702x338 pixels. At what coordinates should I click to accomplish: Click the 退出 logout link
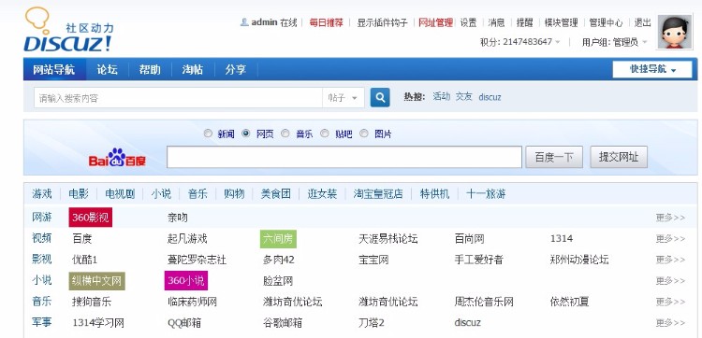pyautogui.click(x=642, y=22)
